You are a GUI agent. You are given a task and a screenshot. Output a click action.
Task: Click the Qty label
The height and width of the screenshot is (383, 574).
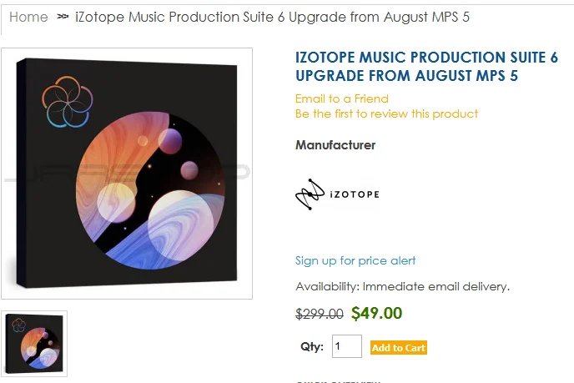(x=312, y=346)
